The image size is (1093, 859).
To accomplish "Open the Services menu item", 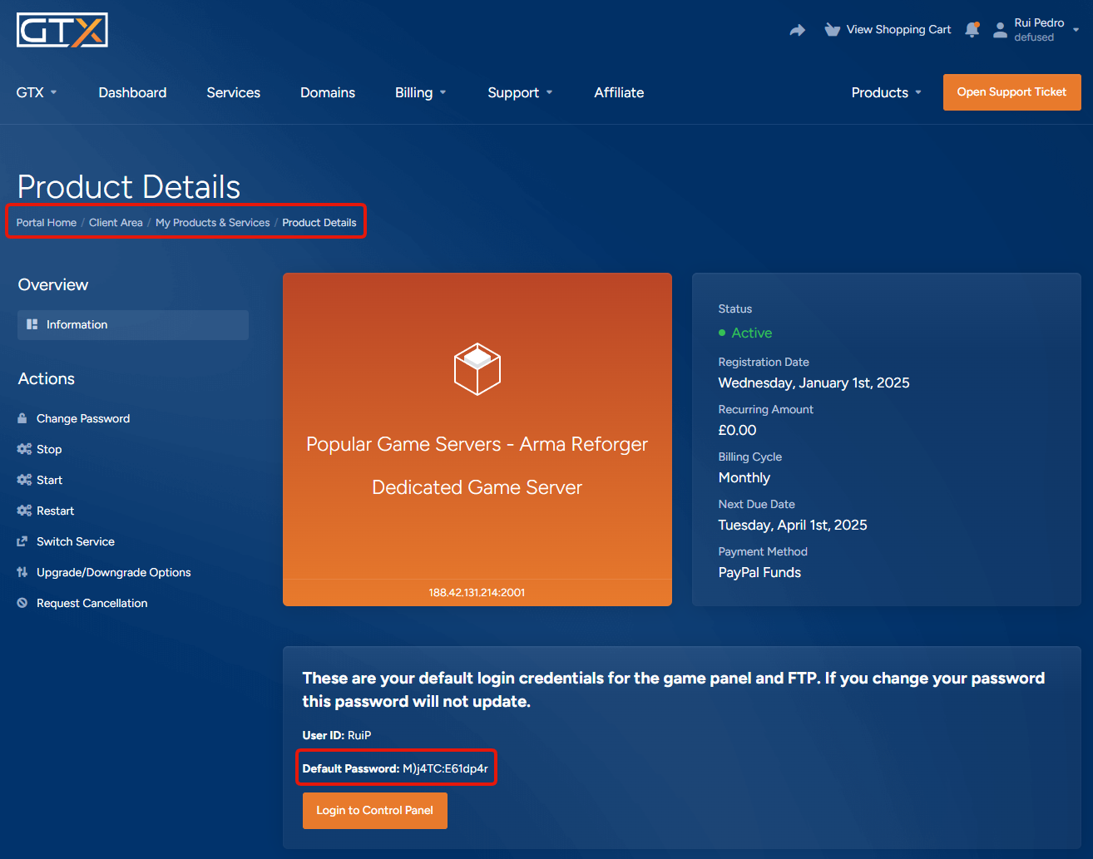I will pyautogui.click(x=234, y=92).
